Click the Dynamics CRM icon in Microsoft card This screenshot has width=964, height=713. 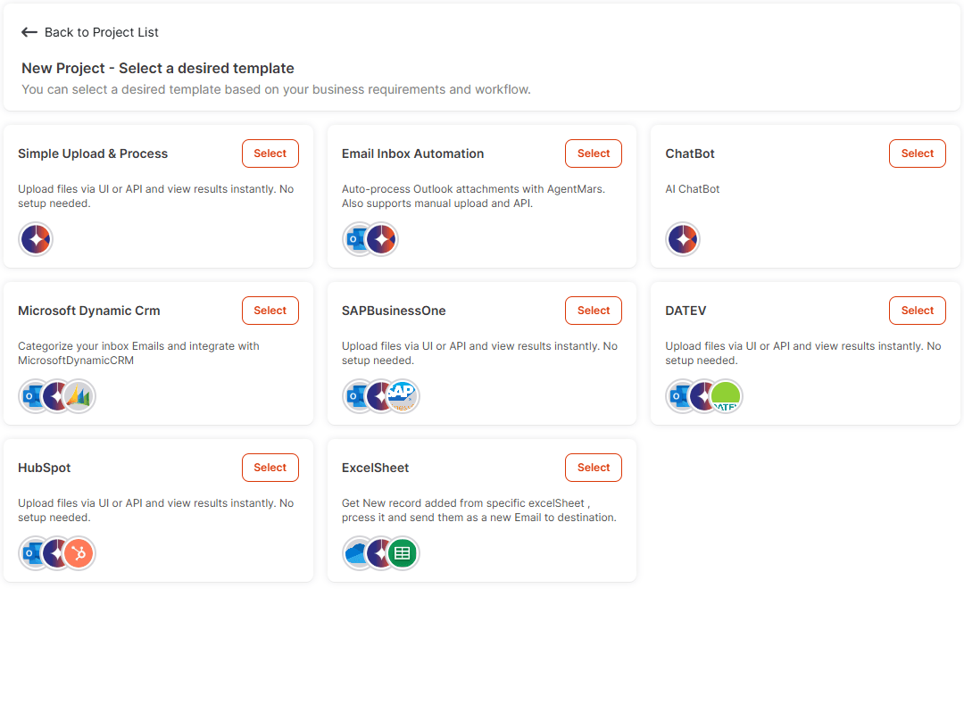click(79, 396)
